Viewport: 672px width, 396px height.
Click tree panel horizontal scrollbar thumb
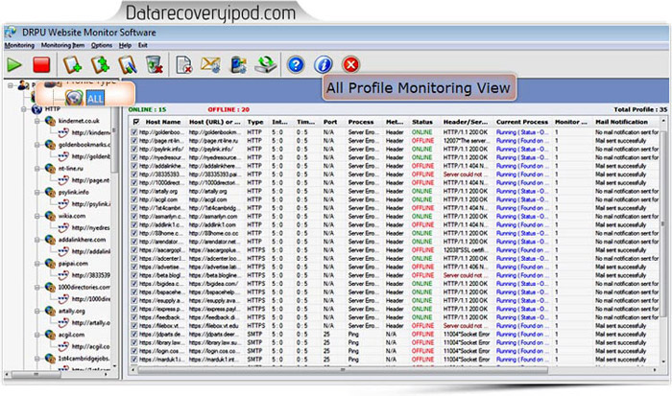point(36,375)
